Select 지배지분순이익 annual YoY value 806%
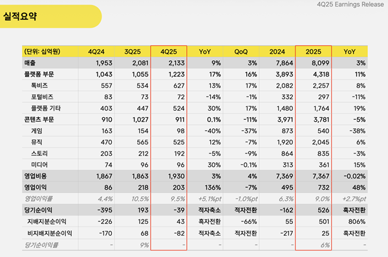 [x=357, y=221]
